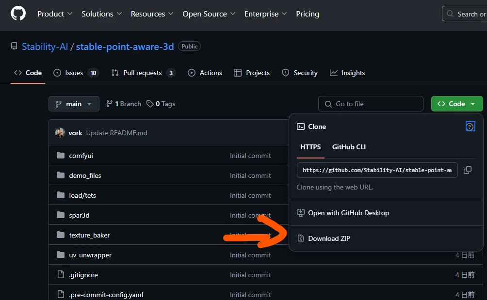Switch to the Insights tab
Image resolution: width=487 pixels, height=300 pixels.
(347, 73)
